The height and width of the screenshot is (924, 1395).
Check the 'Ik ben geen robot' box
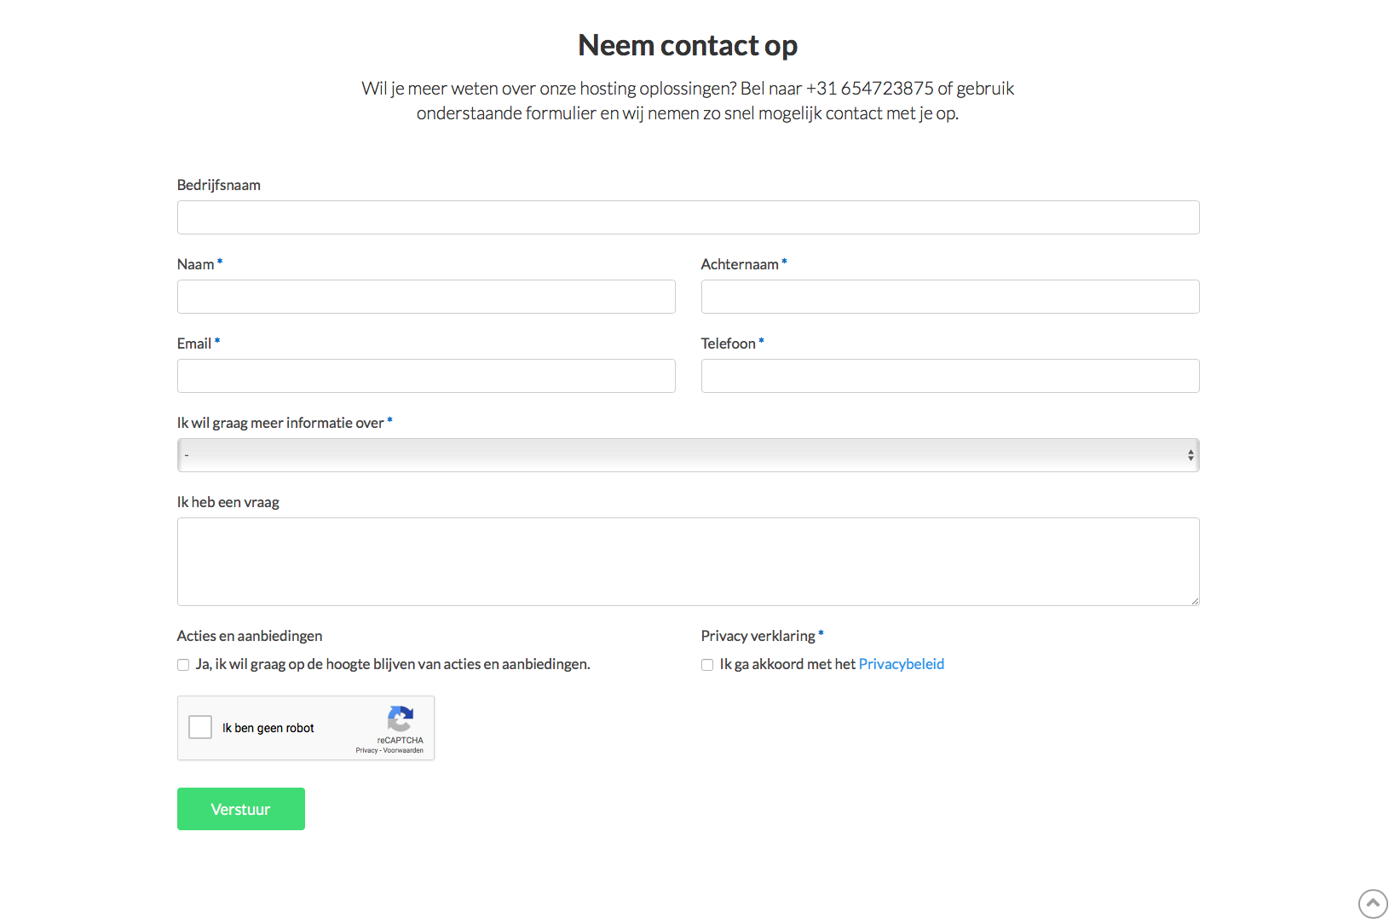200,727
